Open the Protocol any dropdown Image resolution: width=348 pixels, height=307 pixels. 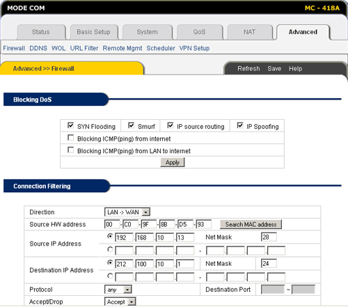(x=118, y=290)
